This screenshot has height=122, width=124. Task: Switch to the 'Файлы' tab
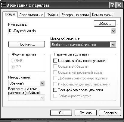[52, 15]
